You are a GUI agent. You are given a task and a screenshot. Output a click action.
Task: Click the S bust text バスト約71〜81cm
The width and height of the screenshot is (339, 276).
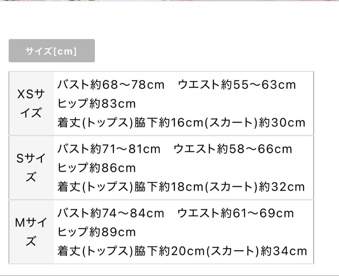pos(109,149)
